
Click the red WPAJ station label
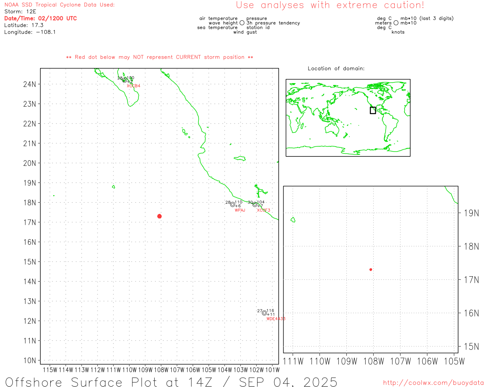240,210
